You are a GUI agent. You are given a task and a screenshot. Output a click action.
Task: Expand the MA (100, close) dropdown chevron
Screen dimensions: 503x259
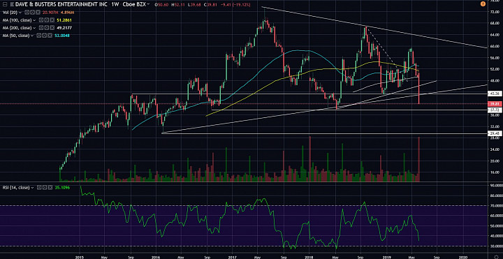click(34, 20)
